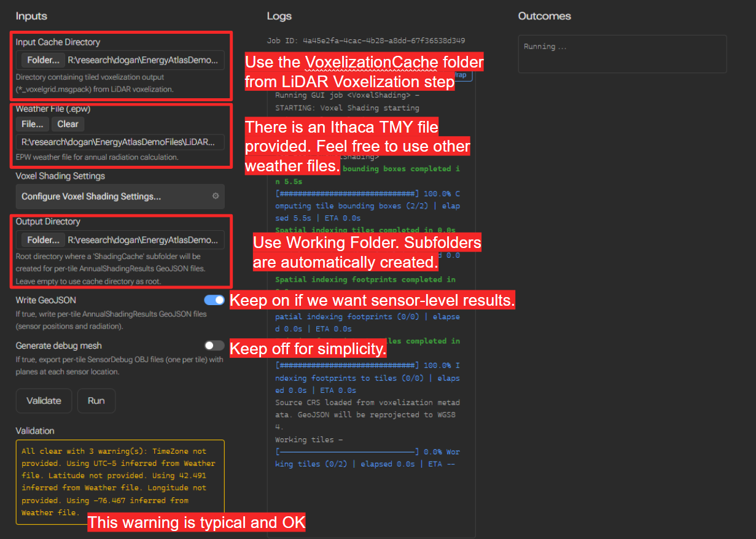Click the Outcomes panel heading

[x=545, y=16]
